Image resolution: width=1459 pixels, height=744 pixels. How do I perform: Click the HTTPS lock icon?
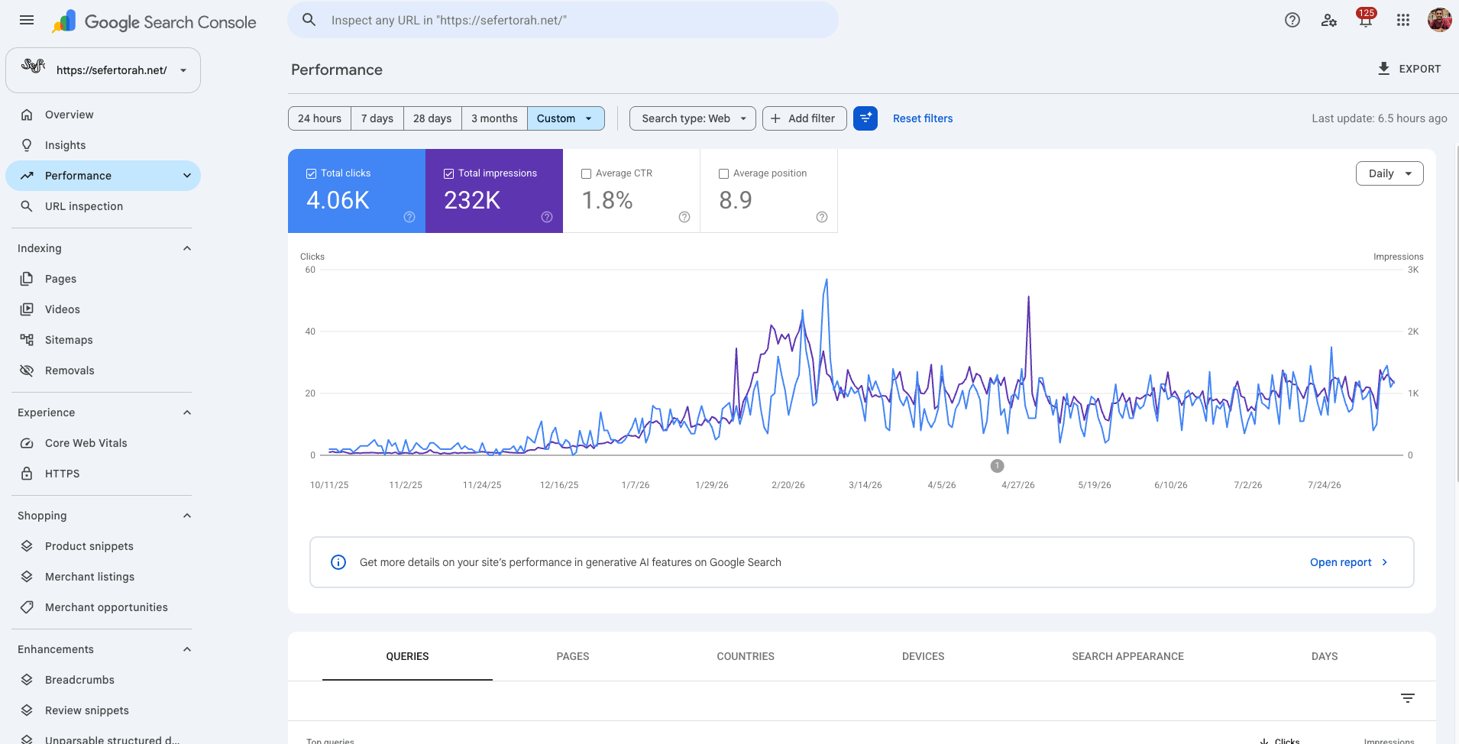tap(27, 474)
